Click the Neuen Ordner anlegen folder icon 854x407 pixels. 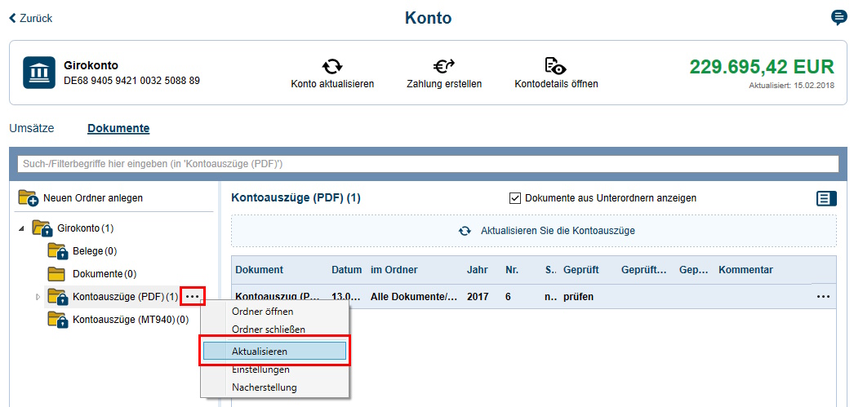[x=28, y=198]
